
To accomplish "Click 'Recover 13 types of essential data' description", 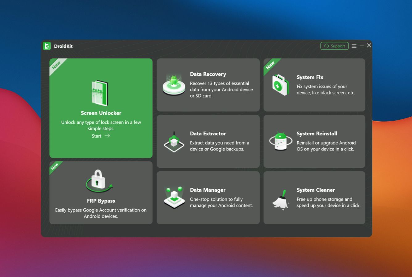I will pos(221,90).
